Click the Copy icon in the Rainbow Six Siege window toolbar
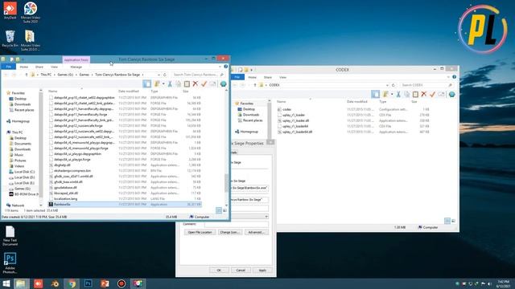Viewport: 515px width, 289px height. point(179,83)
